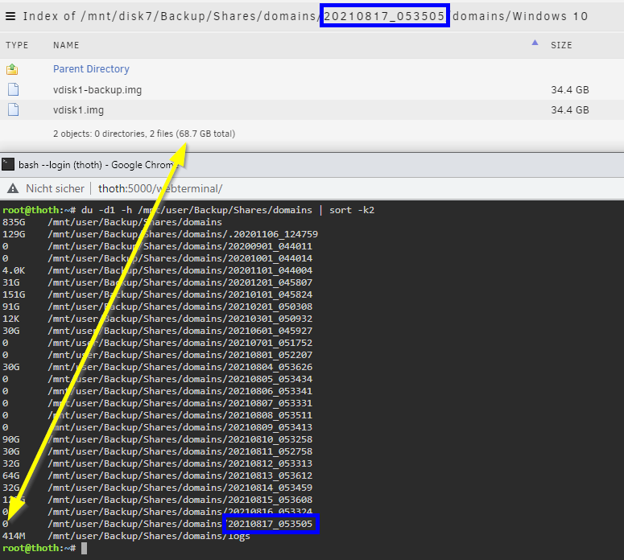Click the Nicht sicher security label

[x=55, y=188]
